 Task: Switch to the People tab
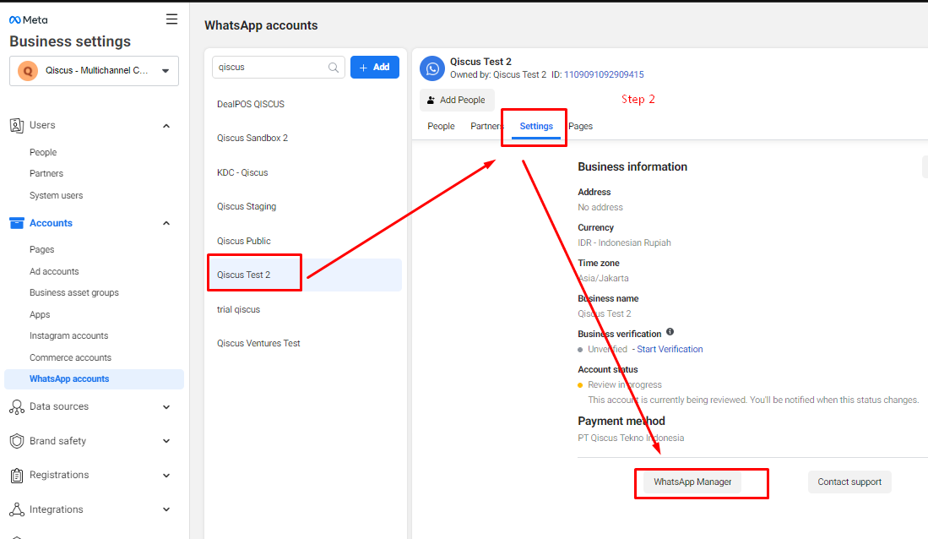click(x=441, y=127)
